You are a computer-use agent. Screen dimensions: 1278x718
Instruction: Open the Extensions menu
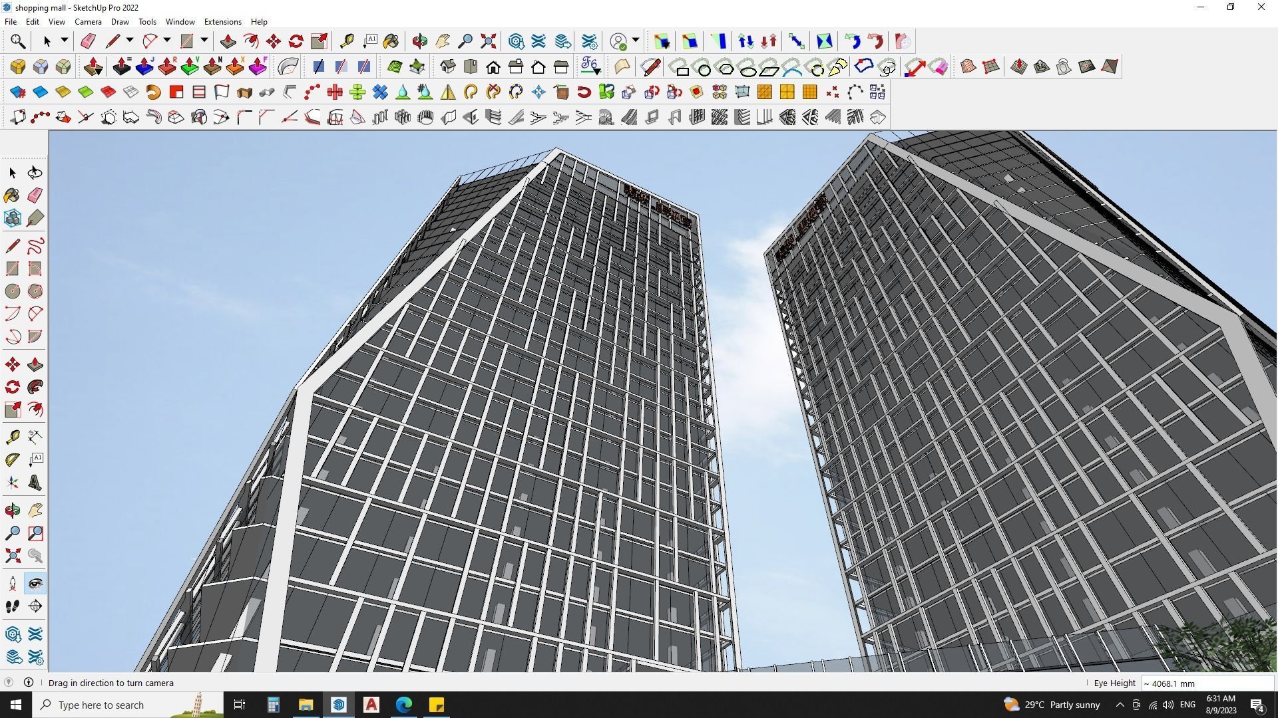coord(222,22)
